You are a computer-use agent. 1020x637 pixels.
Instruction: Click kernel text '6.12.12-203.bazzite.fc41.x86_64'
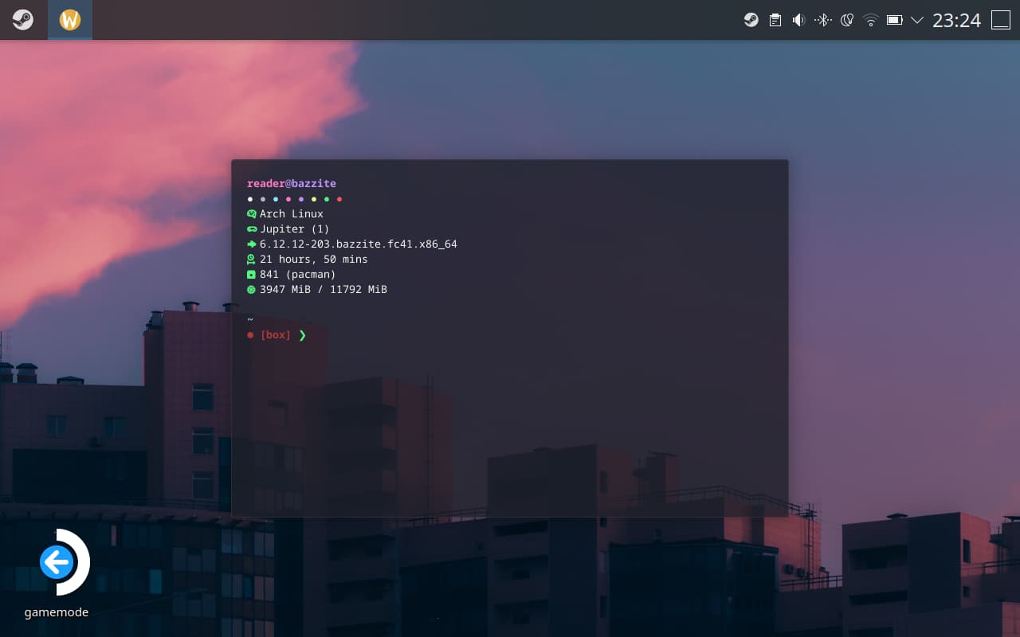tap(359, 244)
